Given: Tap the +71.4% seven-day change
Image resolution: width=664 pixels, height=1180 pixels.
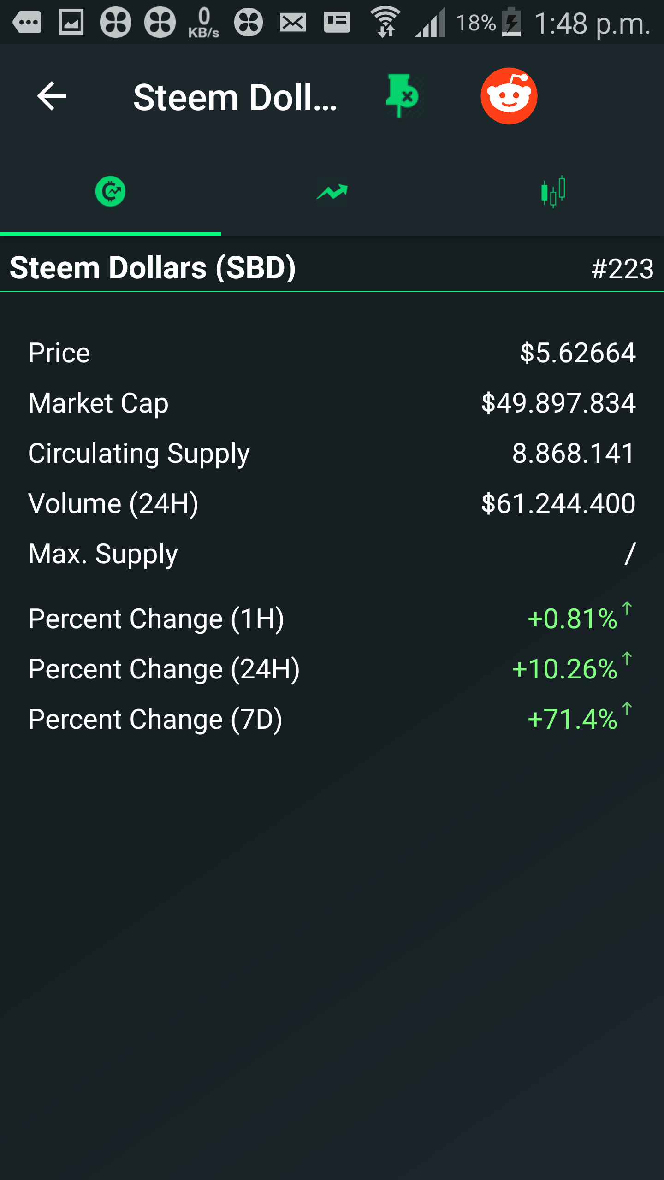Looking at the screenshot, I should click(572, 719).
